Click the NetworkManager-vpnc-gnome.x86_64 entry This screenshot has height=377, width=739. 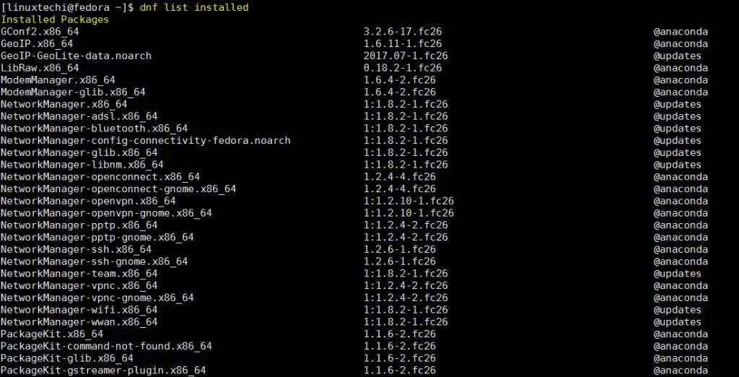[97, 298]
